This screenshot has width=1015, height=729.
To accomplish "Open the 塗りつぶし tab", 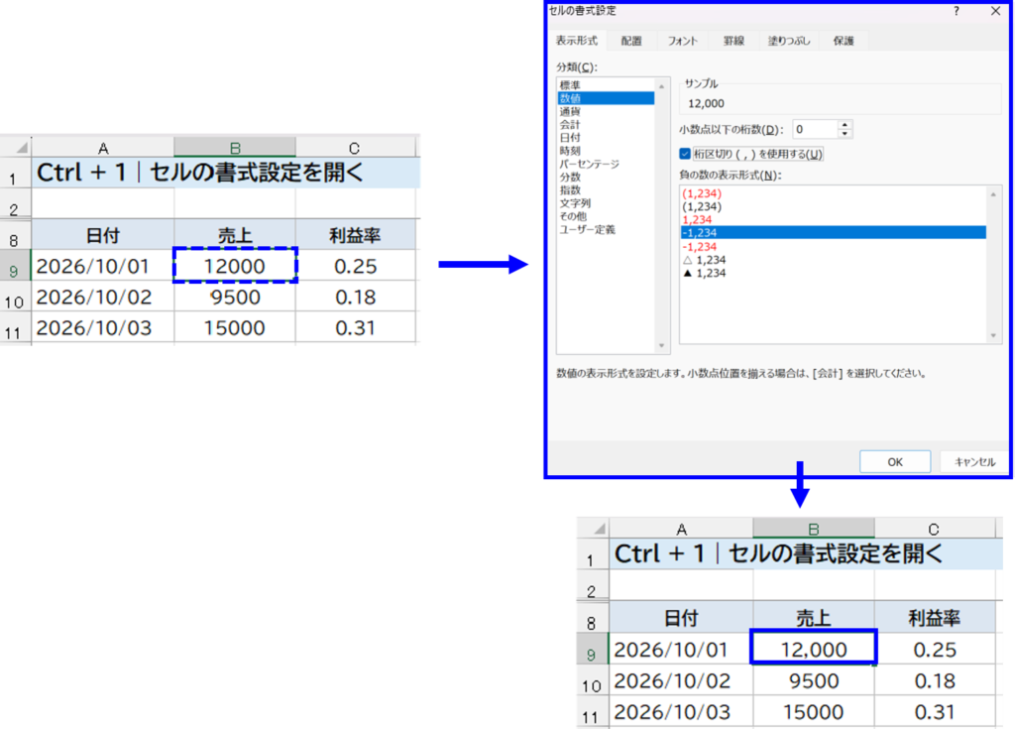I will (788, 41).
